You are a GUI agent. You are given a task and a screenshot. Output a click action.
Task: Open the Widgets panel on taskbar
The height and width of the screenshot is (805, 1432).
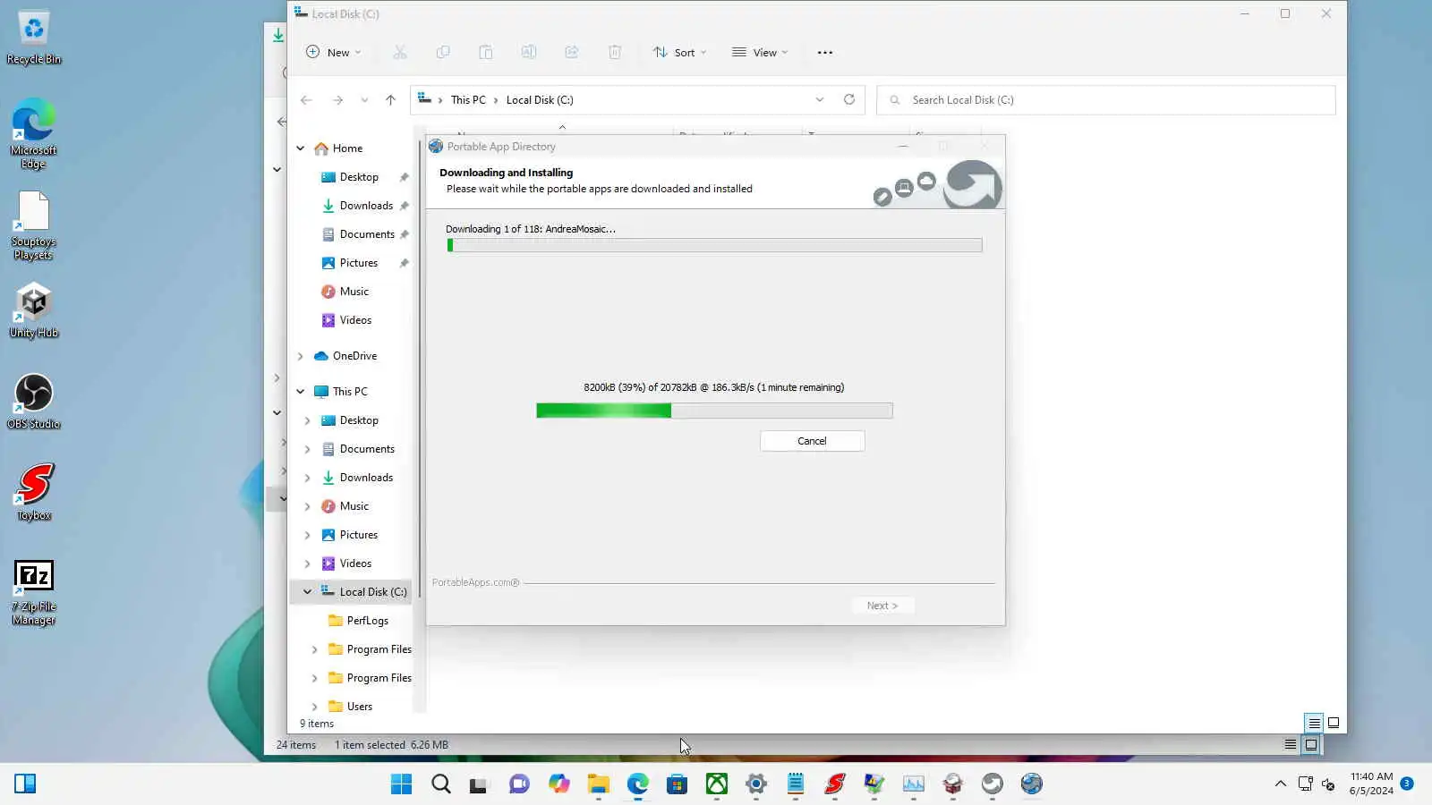coord(25,784)
